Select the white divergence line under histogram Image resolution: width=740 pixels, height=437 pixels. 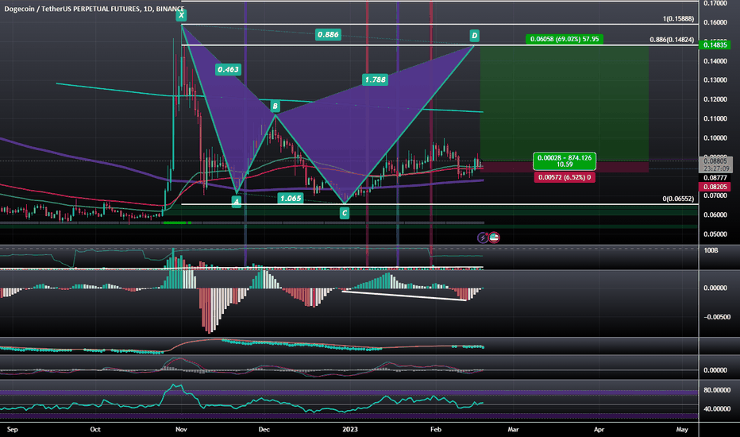(x=404, y=296)
